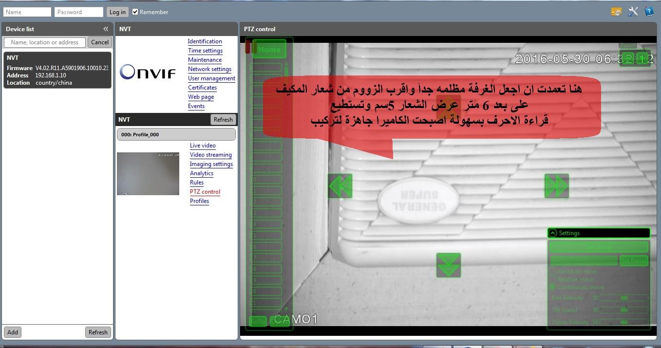
Task: Open the tools wrench and screwdriver icon
Action: [633, 12]
